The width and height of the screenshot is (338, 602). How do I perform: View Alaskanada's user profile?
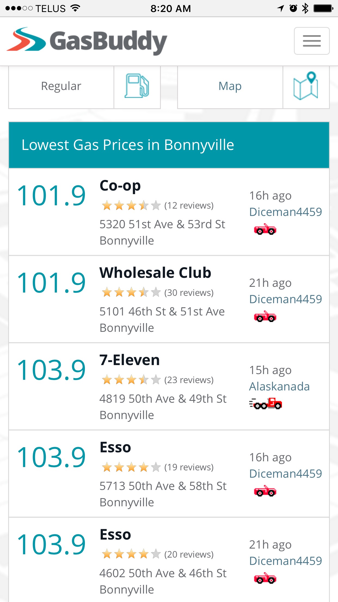(279, 387)
